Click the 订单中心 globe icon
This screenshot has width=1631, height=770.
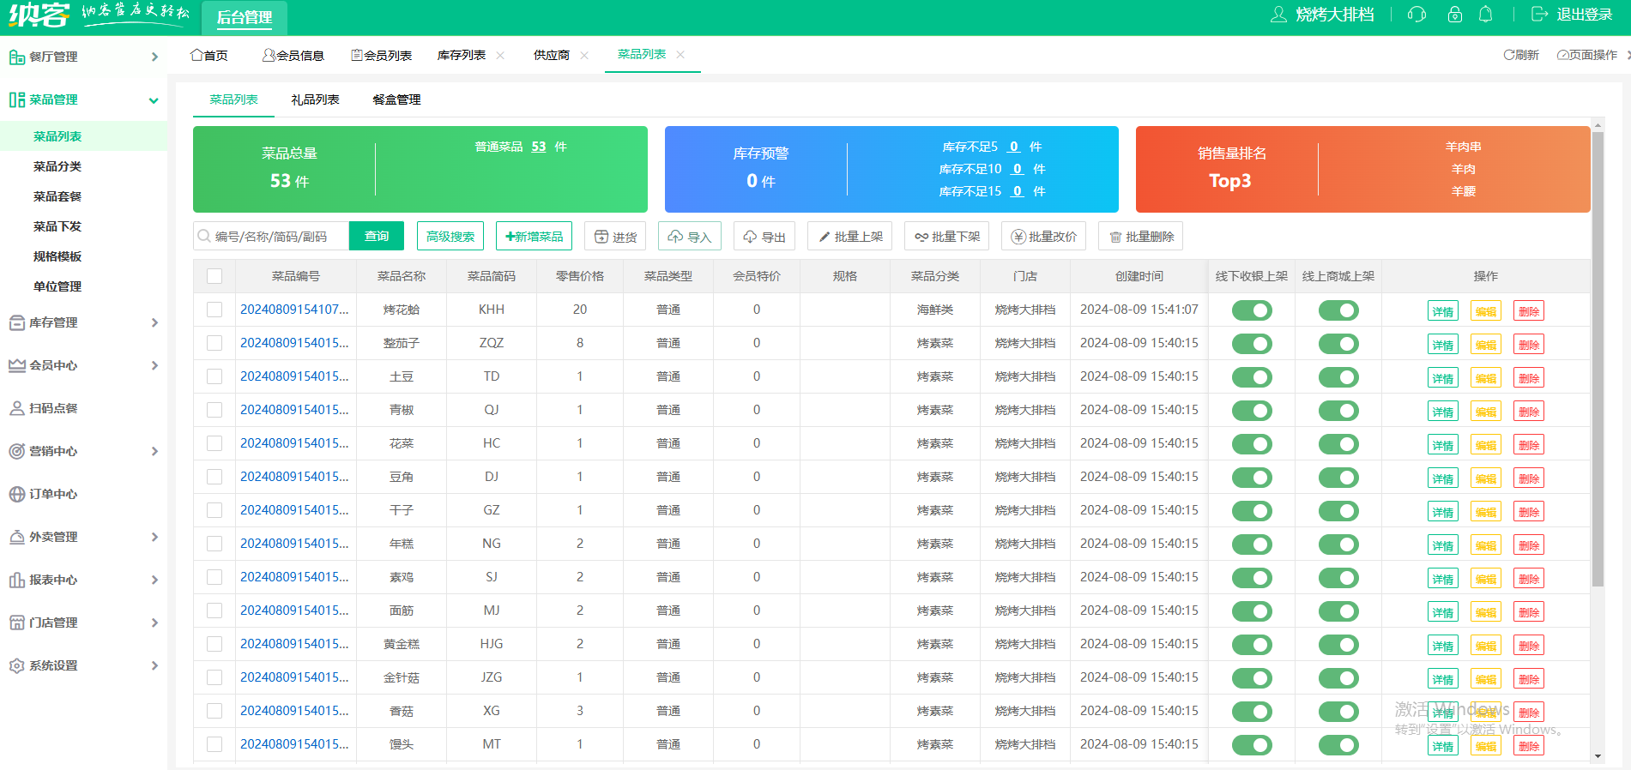16,494
